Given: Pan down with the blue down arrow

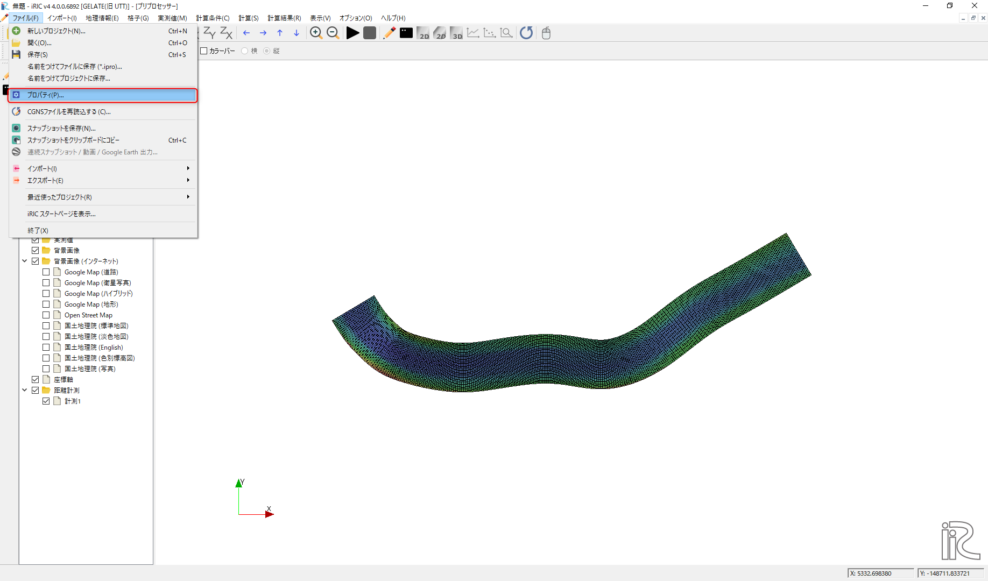Looking at the screenshot, I should (297, 33).
